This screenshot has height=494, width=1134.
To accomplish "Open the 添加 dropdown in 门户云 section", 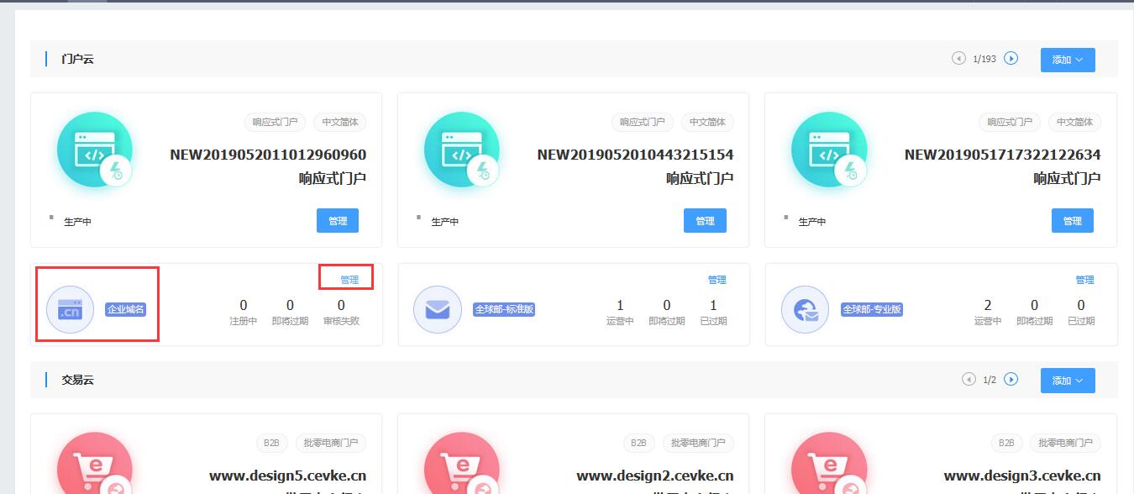I will (x=1067, y=60).
